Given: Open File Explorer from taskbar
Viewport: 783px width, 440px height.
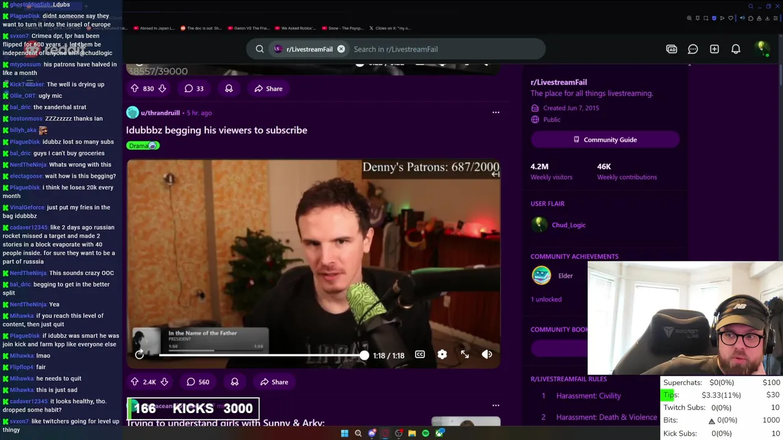Looking at the screenshot, I should coord(412,433).
